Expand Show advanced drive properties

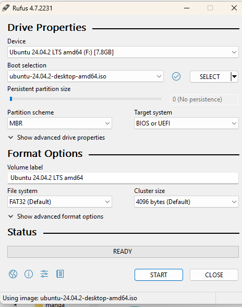pyautogui.click(x=56, y=138)
